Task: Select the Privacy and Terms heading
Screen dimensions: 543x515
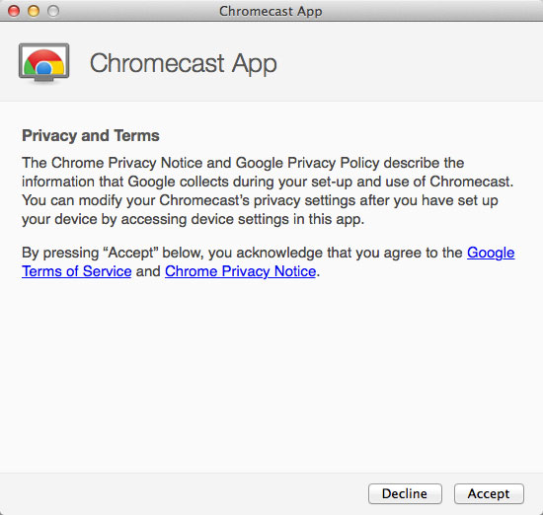Action: coord(91,135)
